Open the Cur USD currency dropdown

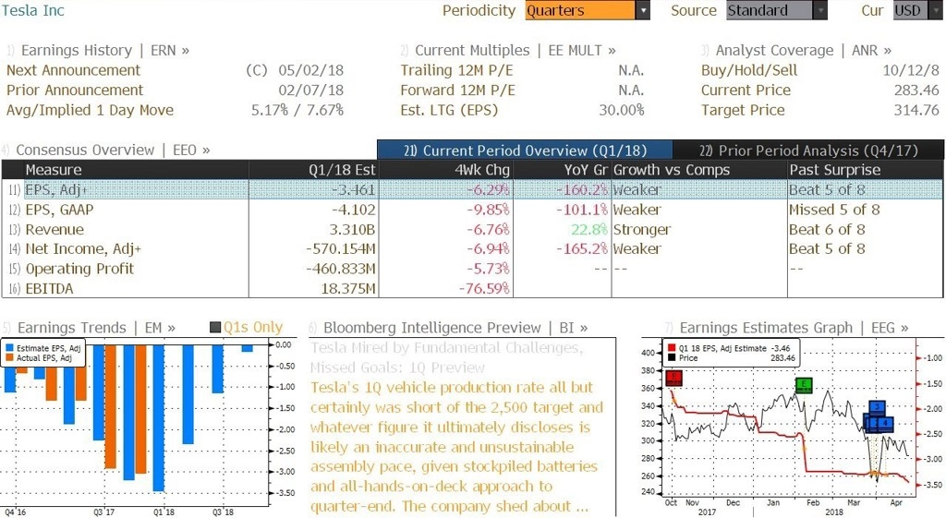click(917, 10)
